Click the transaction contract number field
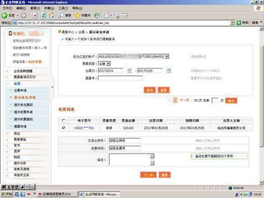The width and height of the screenshot is (264, 198). [125, 140]
